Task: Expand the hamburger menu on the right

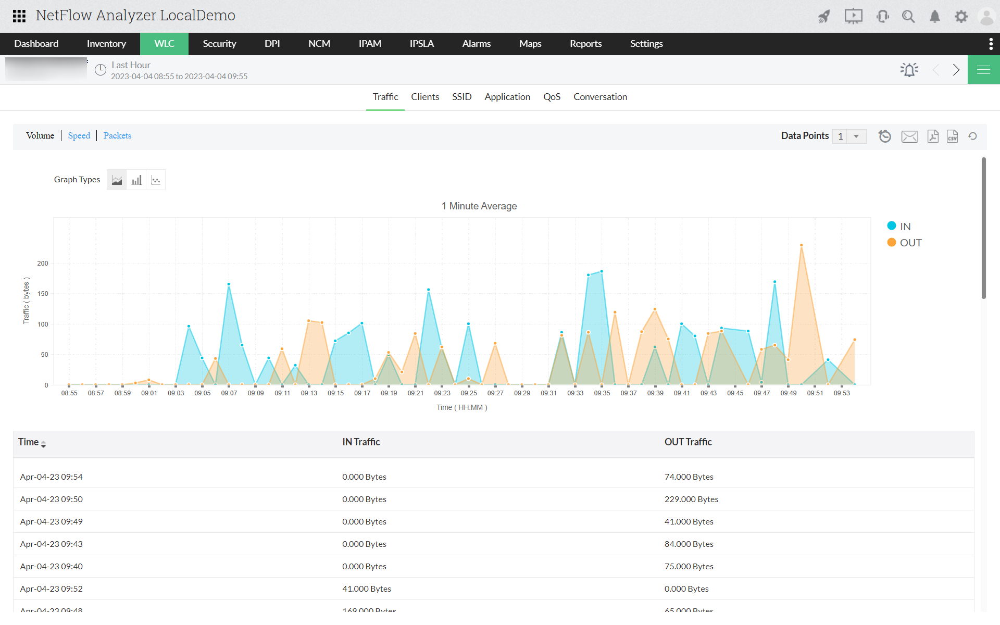Action: coord(983,69)
